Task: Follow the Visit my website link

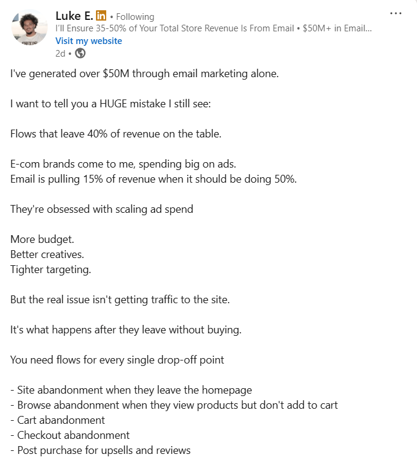Action: click(x=89, y=40)
